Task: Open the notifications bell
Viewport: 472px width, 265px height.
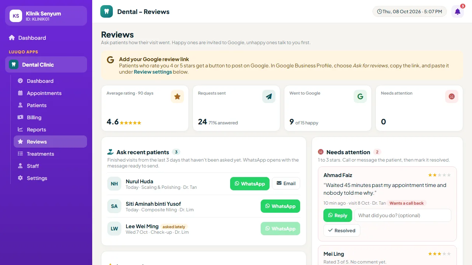Action: click(458, 11)
